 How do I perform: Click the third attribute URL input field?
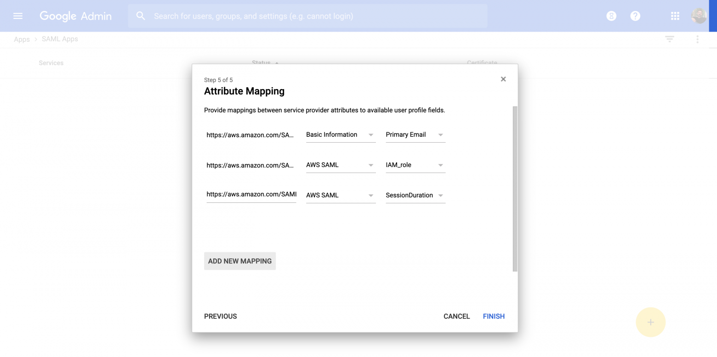(251, 194)
